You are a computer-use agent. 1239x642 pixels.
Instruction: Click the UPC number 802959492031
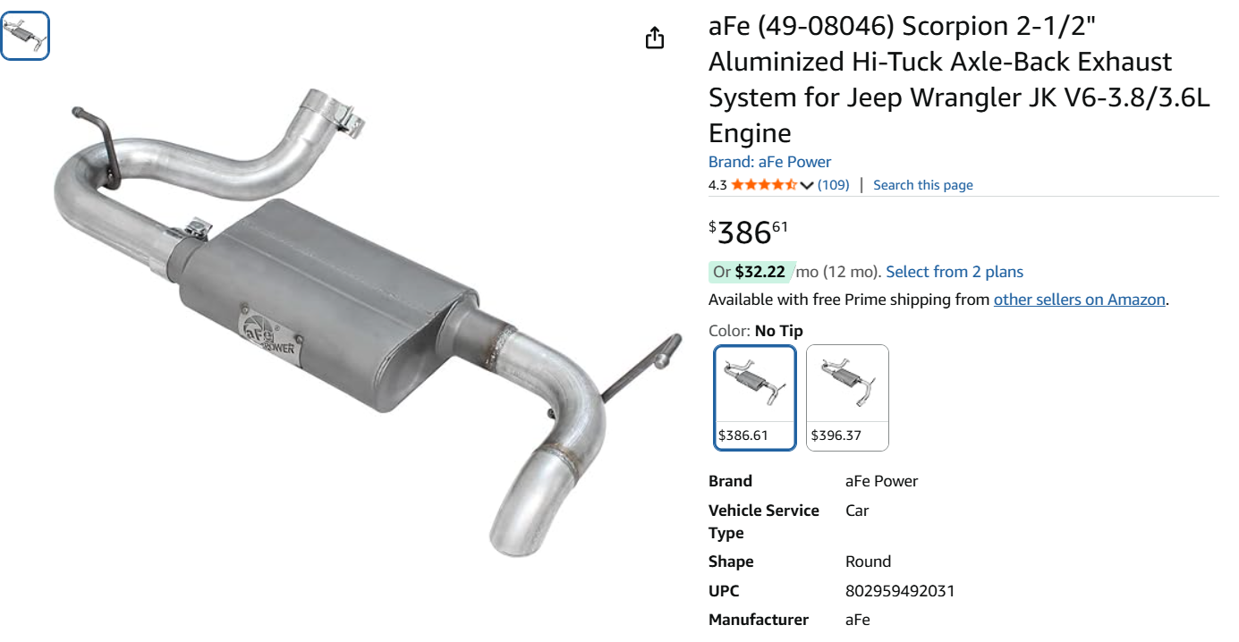pyautogui.click(x=900, y=591)
